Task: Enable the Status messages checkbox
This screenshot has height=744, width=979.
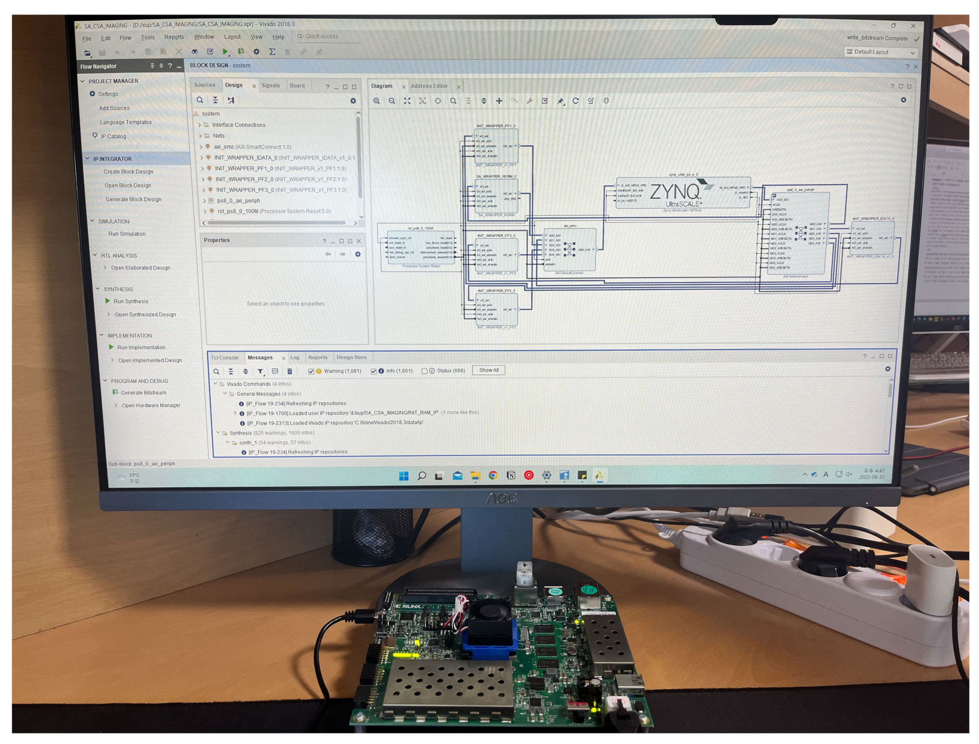Action: point(424,371)
